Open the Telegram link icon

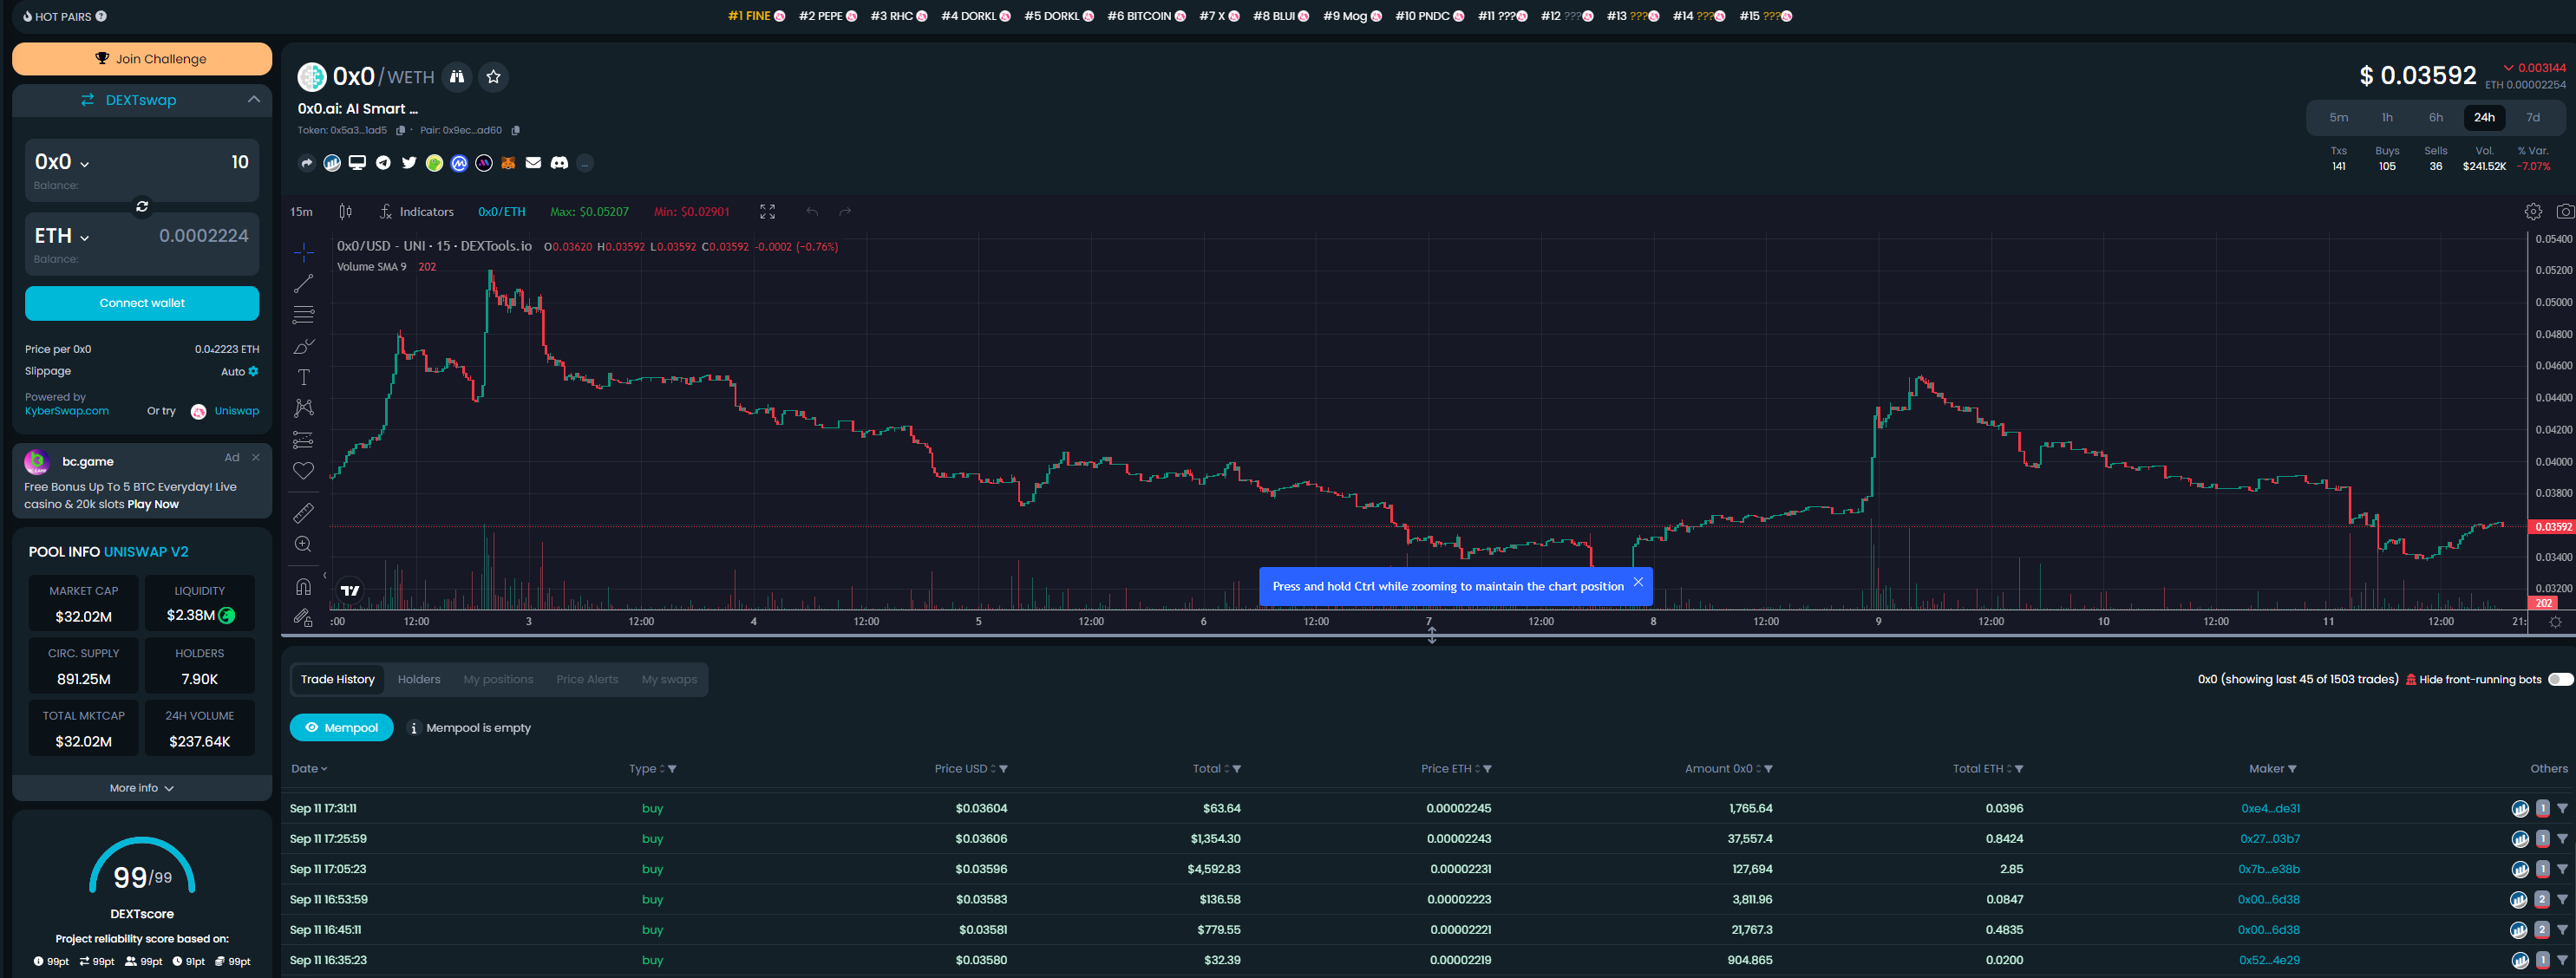click(383, 163)
